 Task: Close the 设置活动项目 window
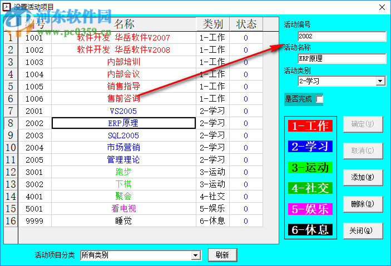click(382, 7)
